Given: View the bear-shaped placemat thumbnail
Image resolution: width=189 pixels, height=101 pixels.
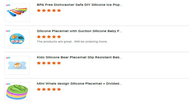Looking at the screenshot, I should point(17,66).
